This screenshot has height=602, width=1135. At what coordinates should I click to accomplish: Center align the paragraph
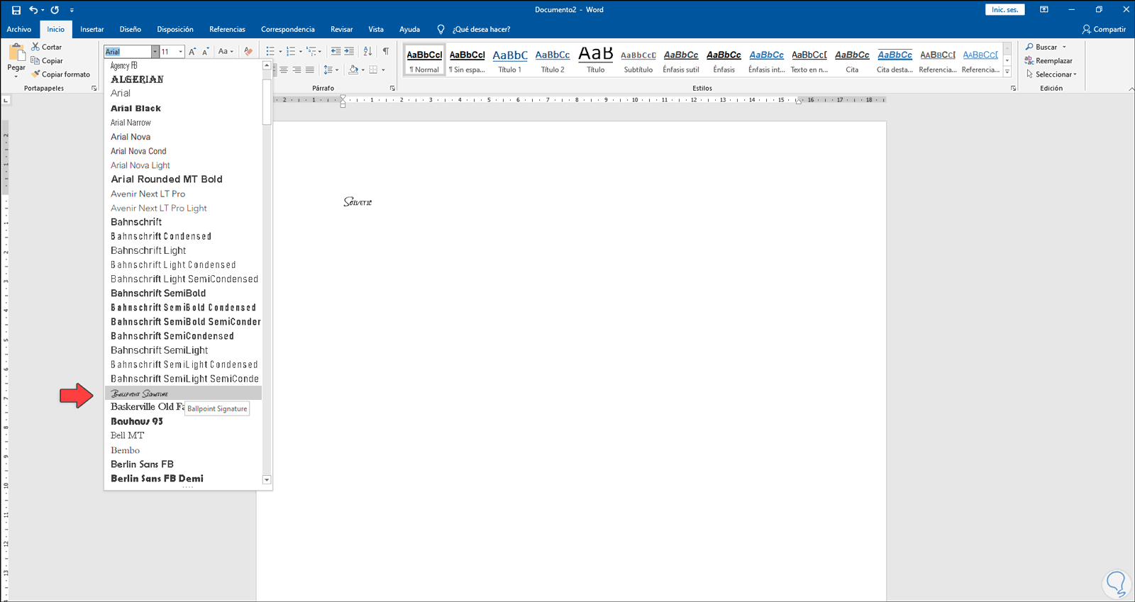click(x=284, y=69)
